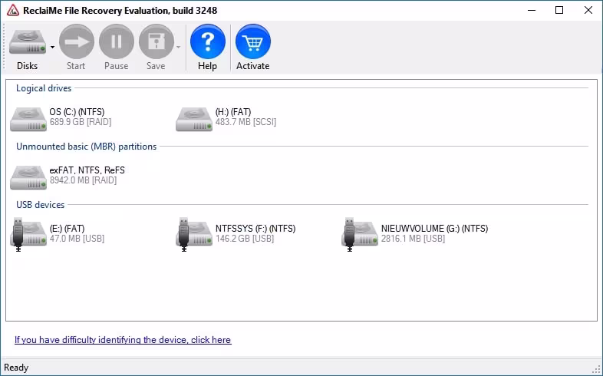Click the Pause toolbar button
The width and height of the screenshot is (603, 376).
tap(116, 41)
